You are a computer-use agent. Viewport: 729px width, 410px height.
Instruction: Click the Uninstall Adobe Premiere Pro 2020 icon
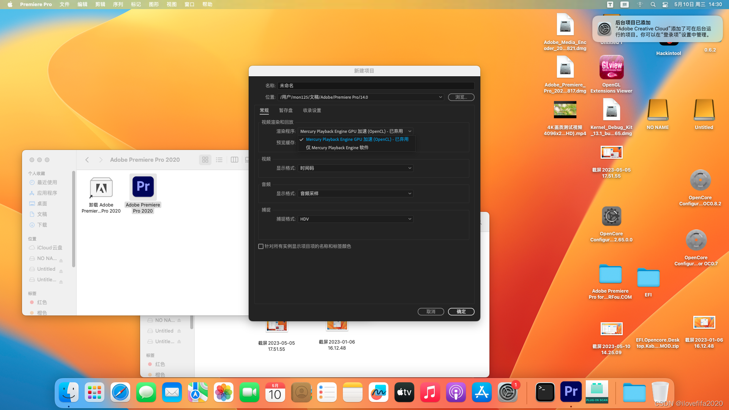101,188
